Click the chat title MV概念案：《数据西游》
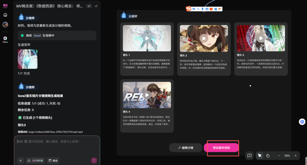Screen dimensions: 307x165 tap(49, 6)
